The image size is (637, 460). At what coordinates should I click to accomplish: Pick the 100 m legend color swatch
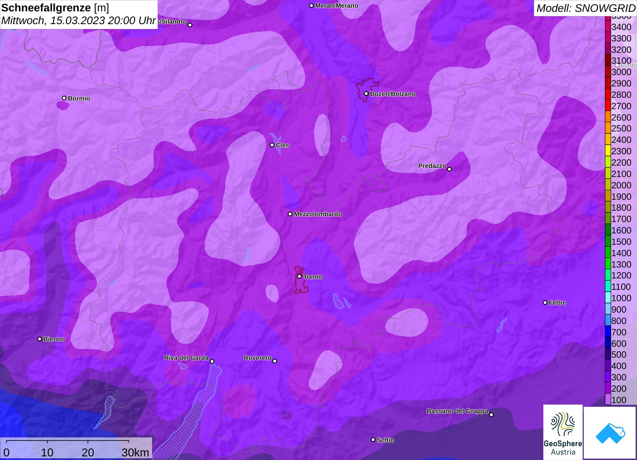pos(608,399)
